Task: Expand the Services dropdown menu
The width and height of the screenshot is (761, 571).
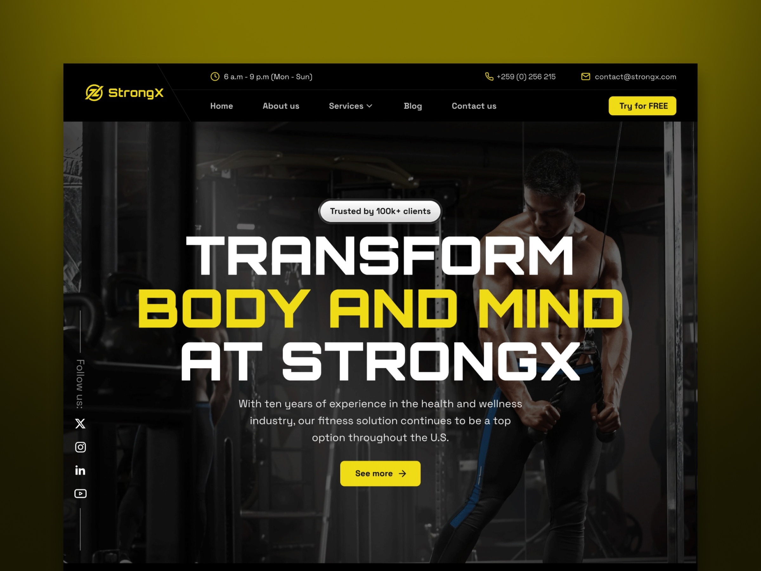Action: 351,106
